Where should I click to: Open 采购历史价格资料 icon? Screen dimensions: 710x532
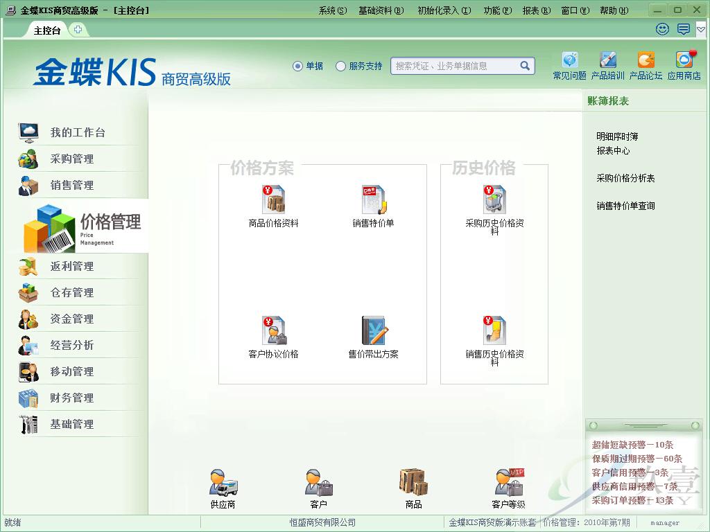494,199
